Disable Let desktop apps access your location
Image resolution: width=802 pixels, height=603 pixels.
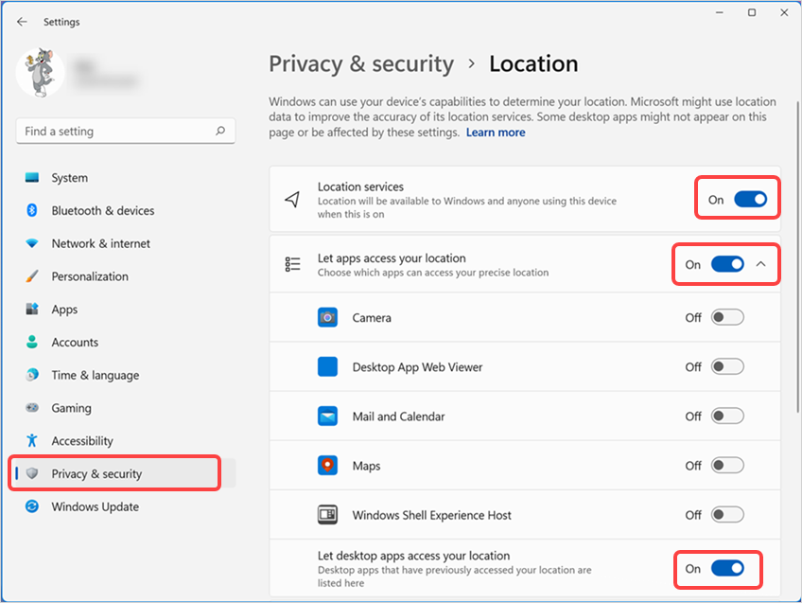[x=727, y=569]
